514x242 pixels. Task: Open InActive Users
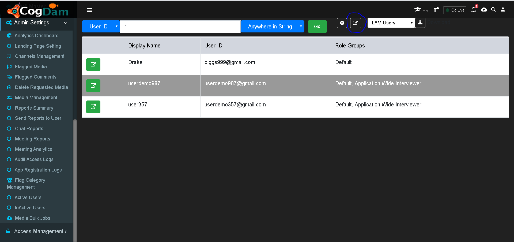coord(30,208)
